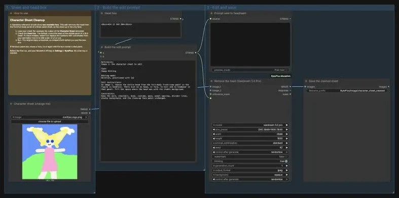The width and height of the screenshot is (399, 198).
Task: Click the MASK output socket of Character sheet node
Action: coord(90,113)
